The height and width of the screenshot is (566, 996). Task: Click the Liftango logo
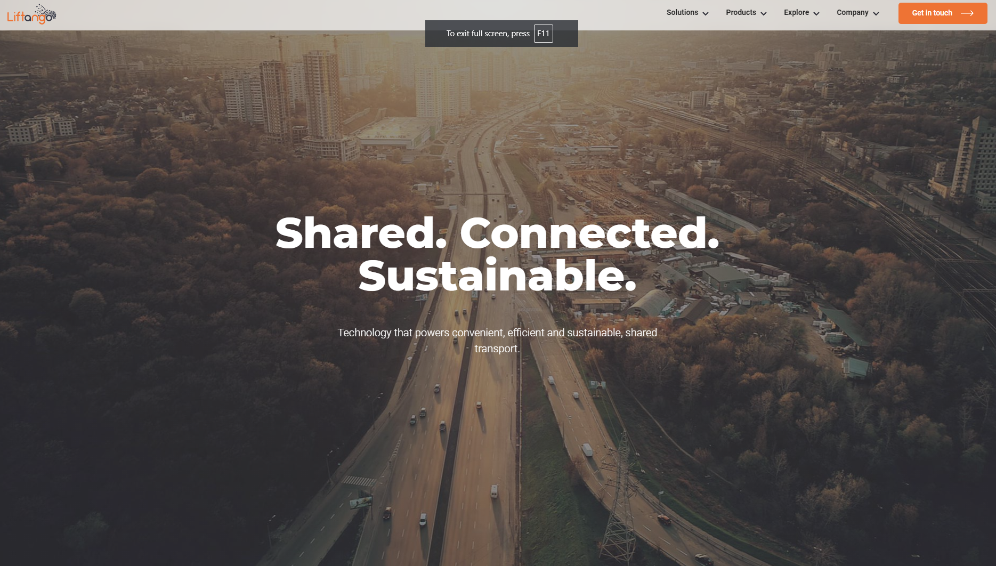[31, 14]
